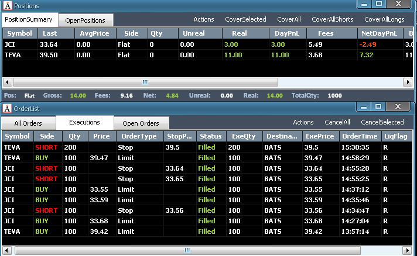Select JCI BUY execution priced 33.68

point(207,221)
